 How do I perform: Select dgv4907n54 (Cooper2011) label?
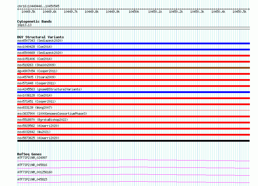37,71
